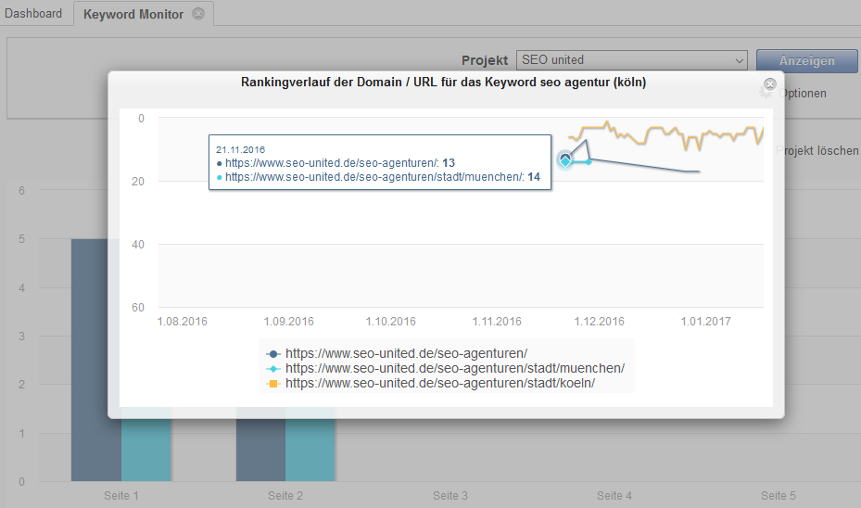
Task: Select the Keyword Monitor tab
Action: [133, 14]
